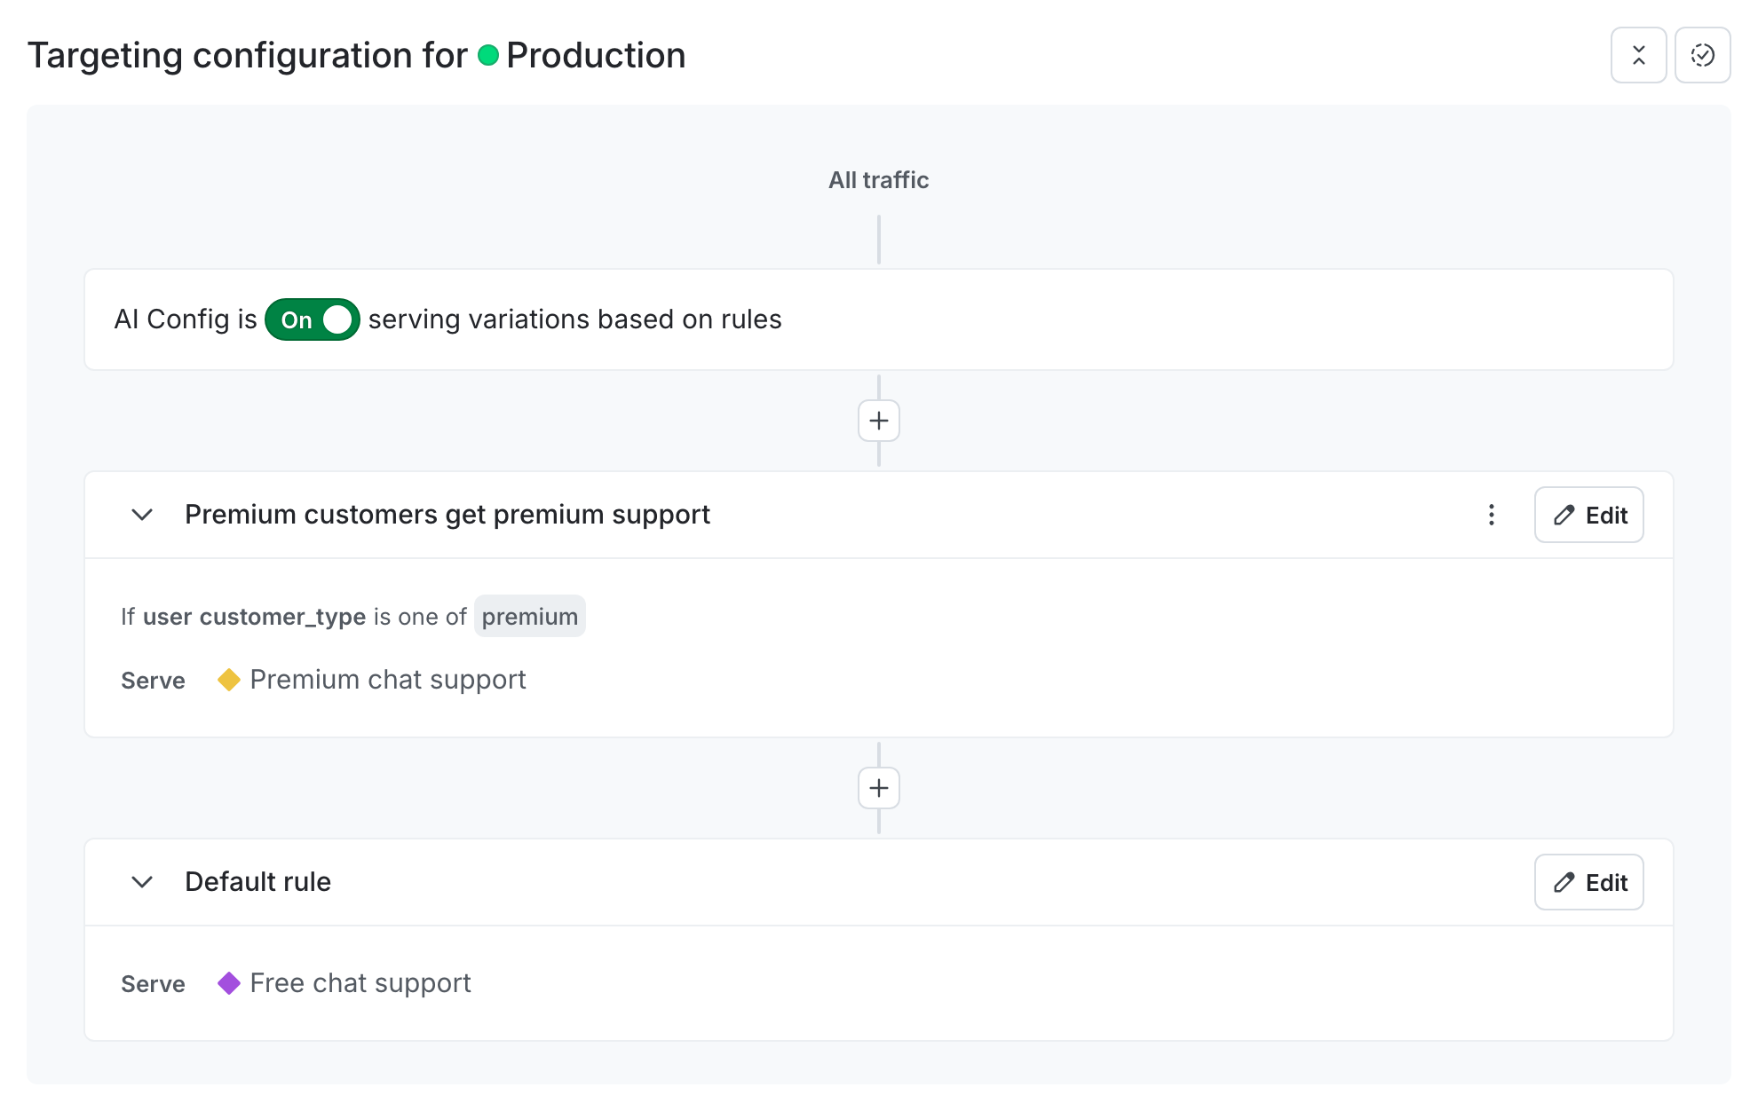Screen dimensions: 1758x1111
Task: Click the Default rule title text
Action: tap(257, 881)
